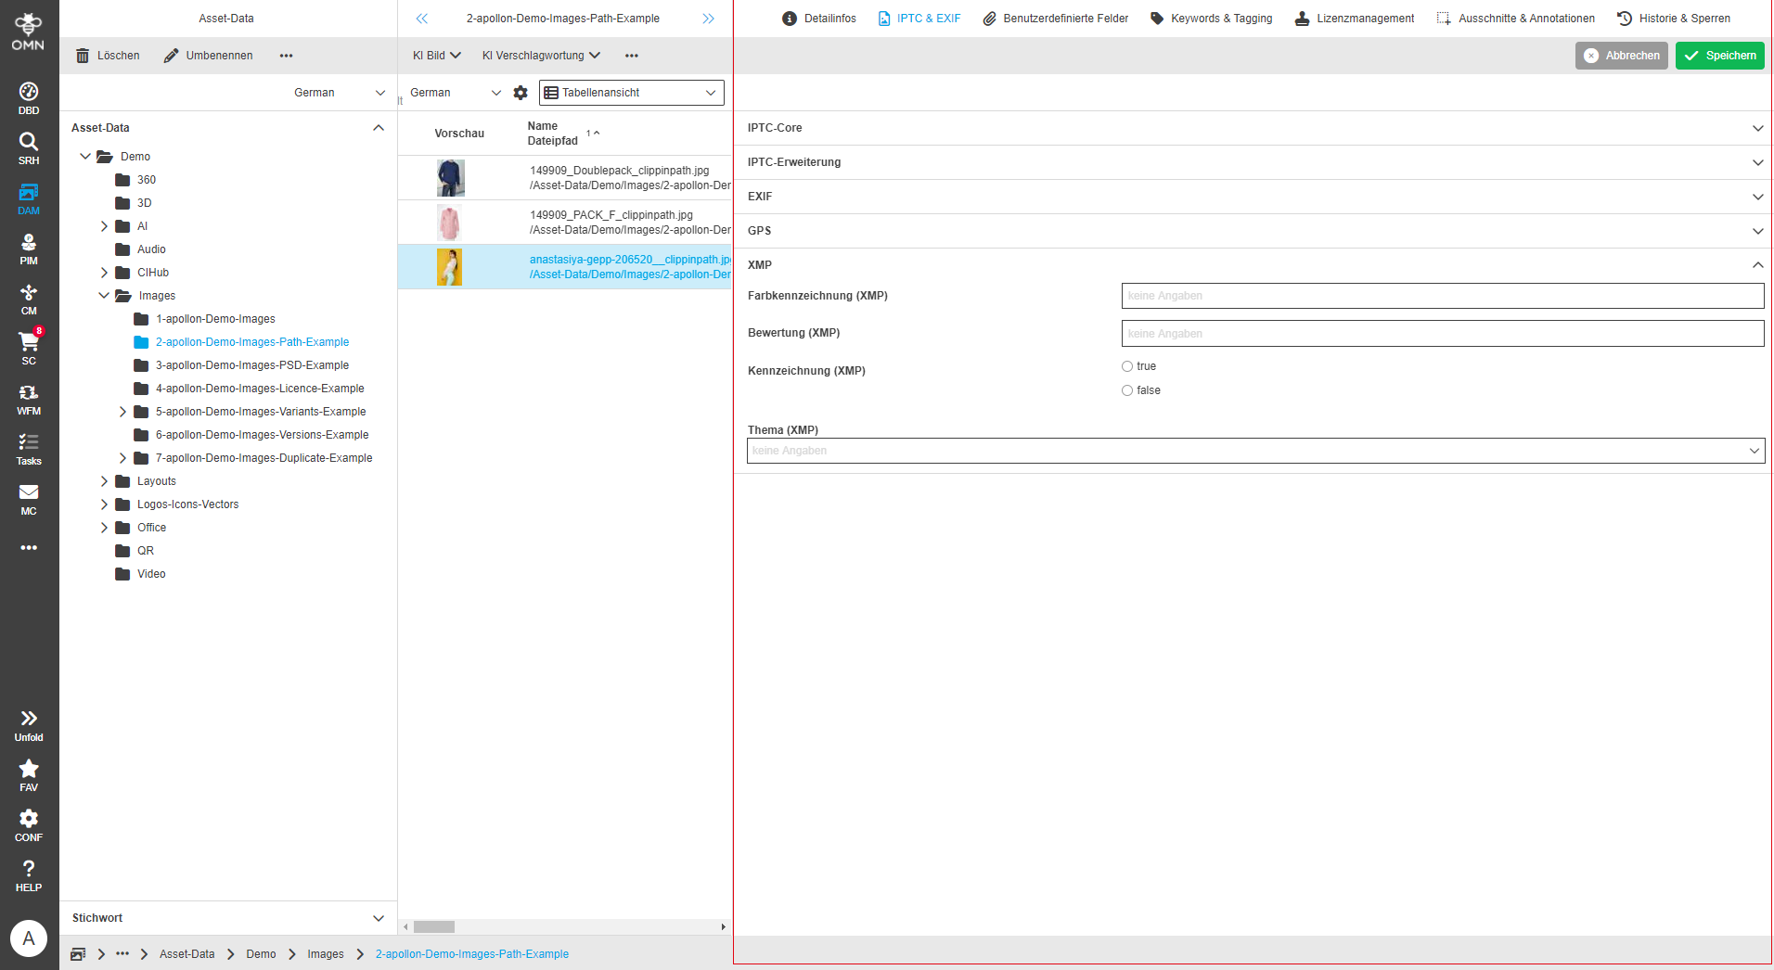Switch to Benutzerdefinierte Felder tab
This screenshot has height=970, width=1774.
coord(1056,19)
